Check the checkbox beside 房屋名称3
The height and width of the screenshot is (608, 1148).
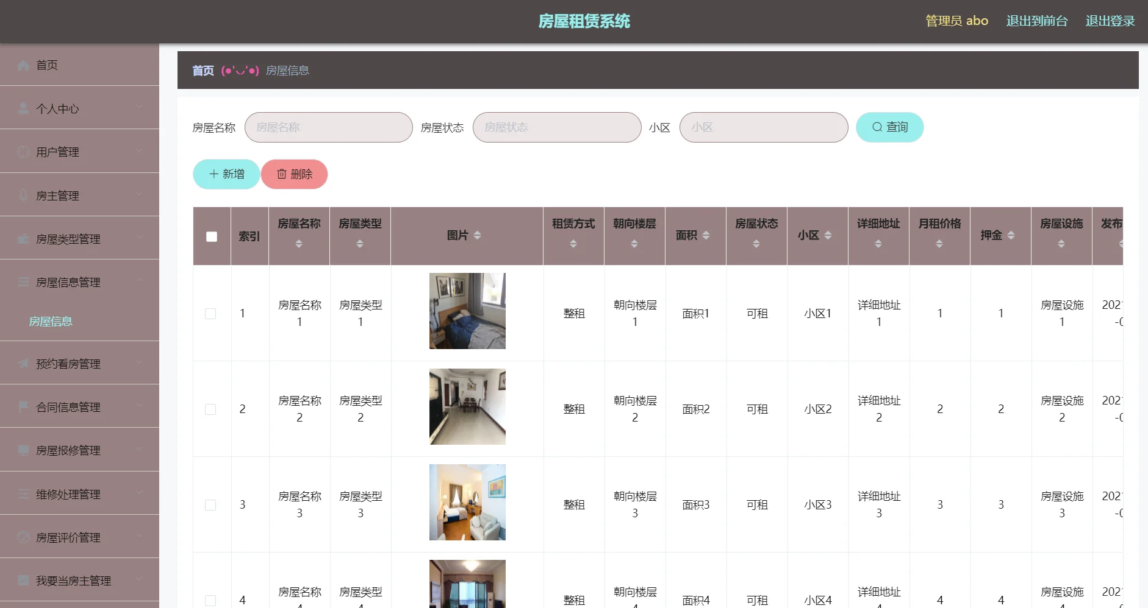click(211, 504)
